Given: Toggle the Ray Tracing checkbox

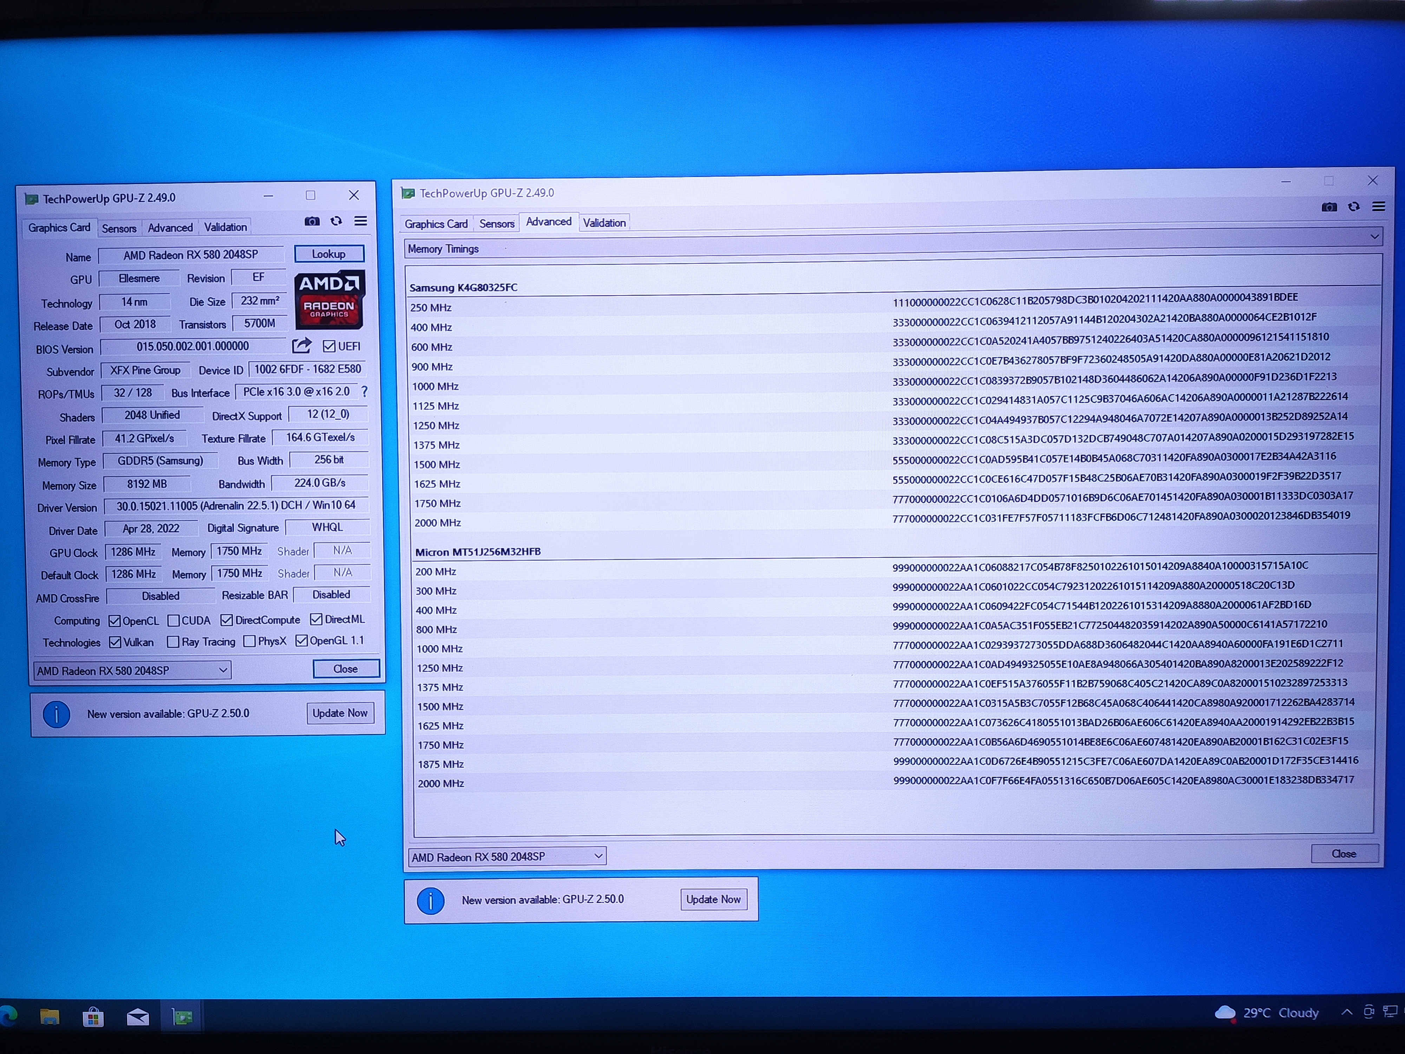Looking at the screenshot, I should click(x=173, y=642).
